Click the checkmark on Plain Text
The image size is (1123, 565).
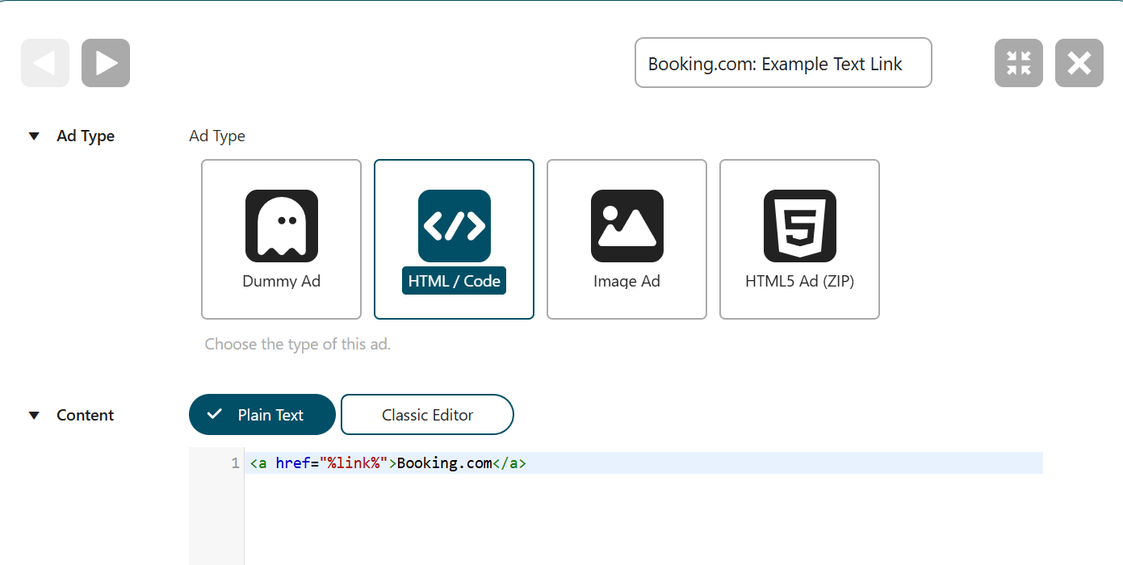(x=214, y=414)
